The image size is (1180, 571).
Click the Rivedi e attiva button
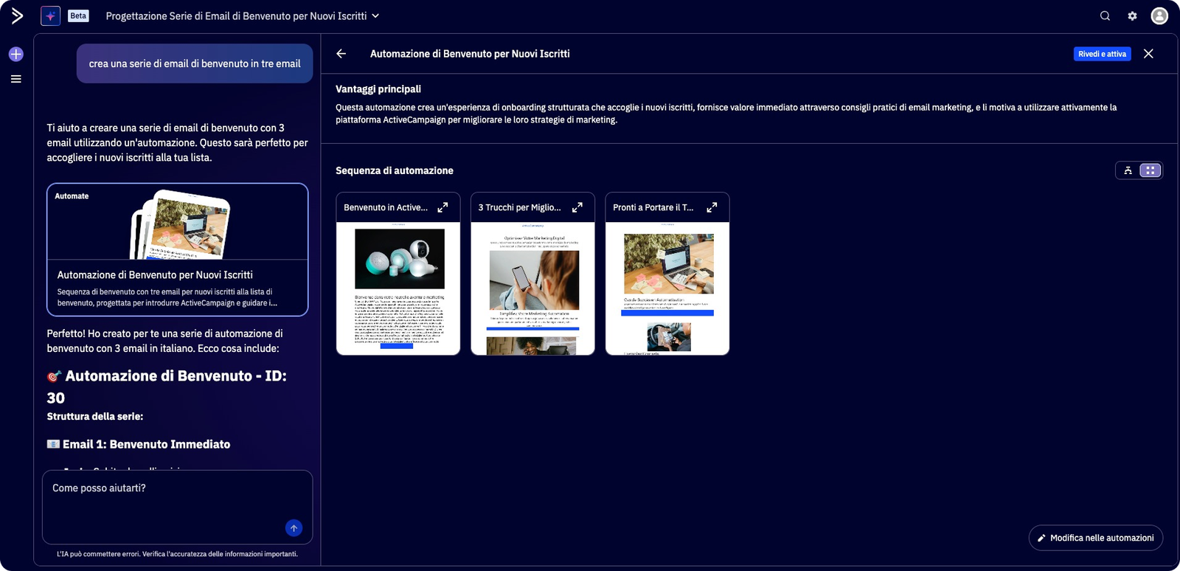pos(1102,54)
